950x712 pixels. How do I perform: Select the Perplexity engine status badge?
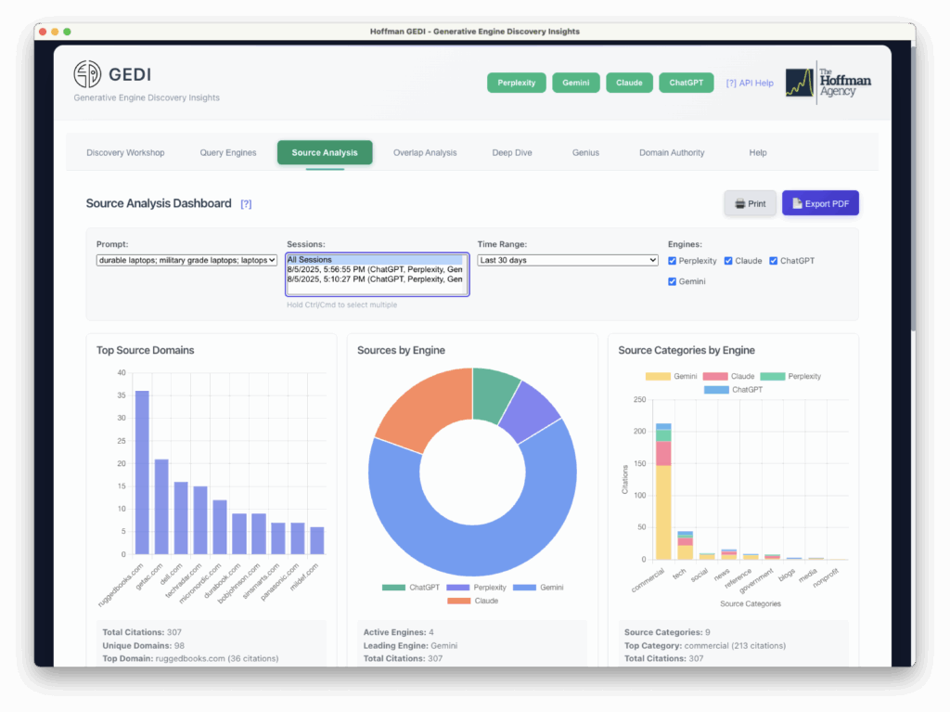(x=516, y=82)
